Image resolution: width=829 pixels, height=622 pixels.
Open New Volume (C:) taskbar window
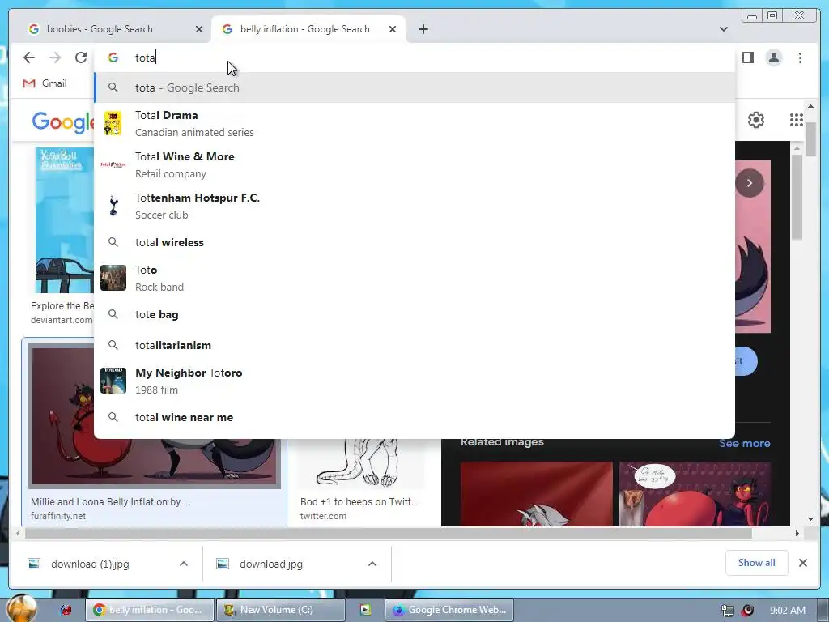[280, 610]
